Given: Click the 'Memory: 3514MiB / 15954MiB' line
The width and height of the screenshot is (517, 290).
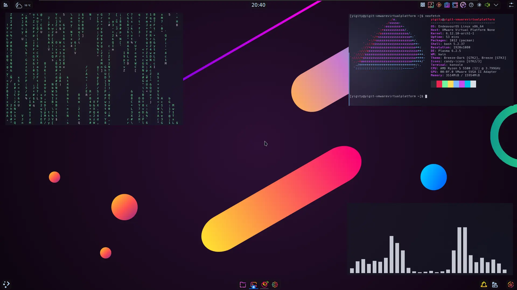Looking at the screenshot, I should click(455, 75).
